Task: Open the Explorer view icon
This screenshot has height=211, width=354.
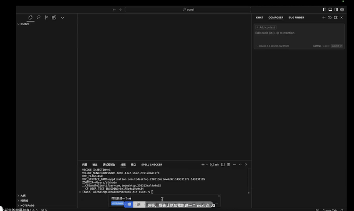Action: click(x=31, y=17)
